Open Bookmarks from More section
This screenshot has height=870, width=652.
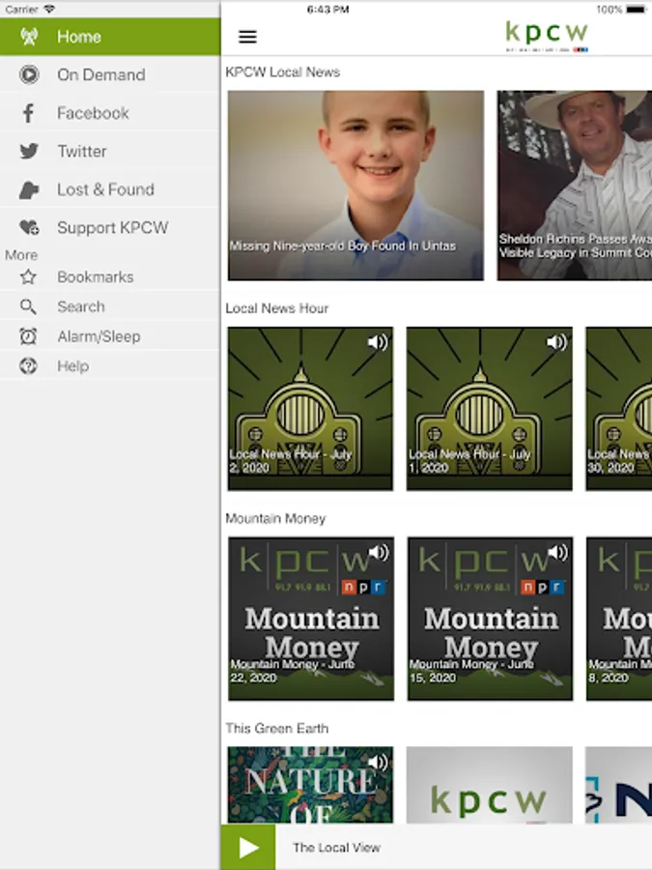(110, 276)
